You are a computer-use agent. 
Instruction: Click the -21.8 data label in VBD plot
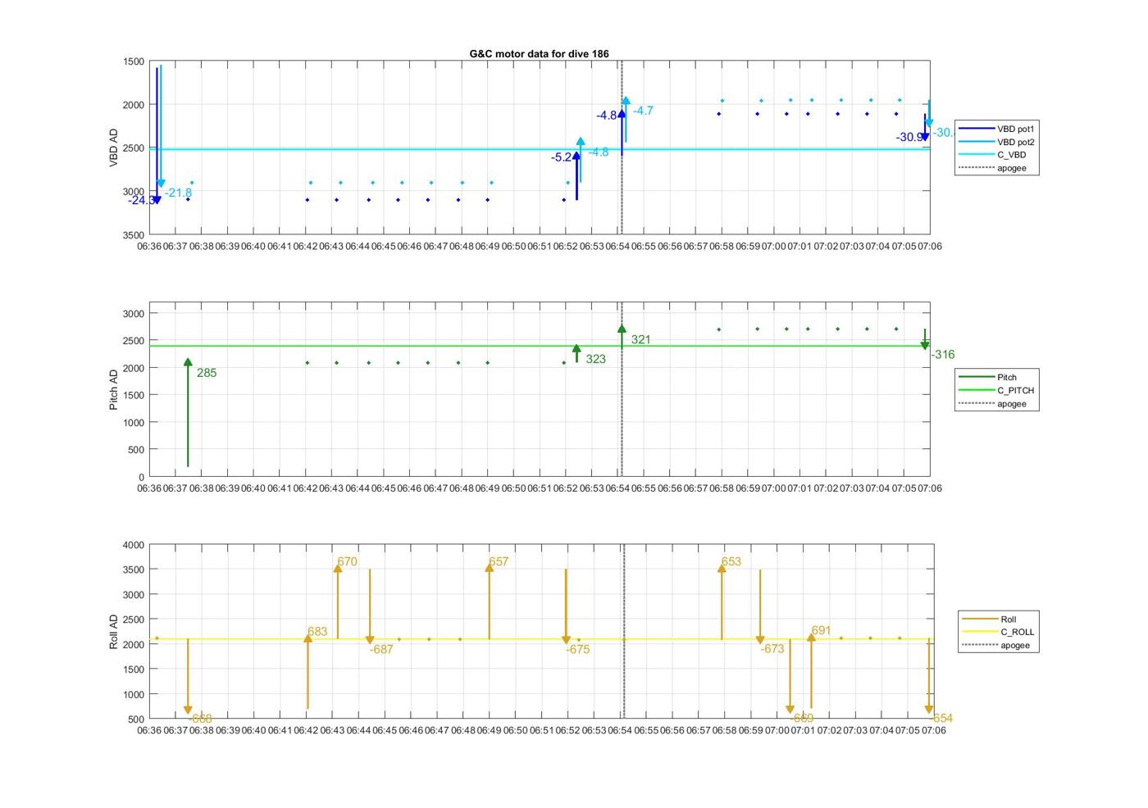click(178, 193)
